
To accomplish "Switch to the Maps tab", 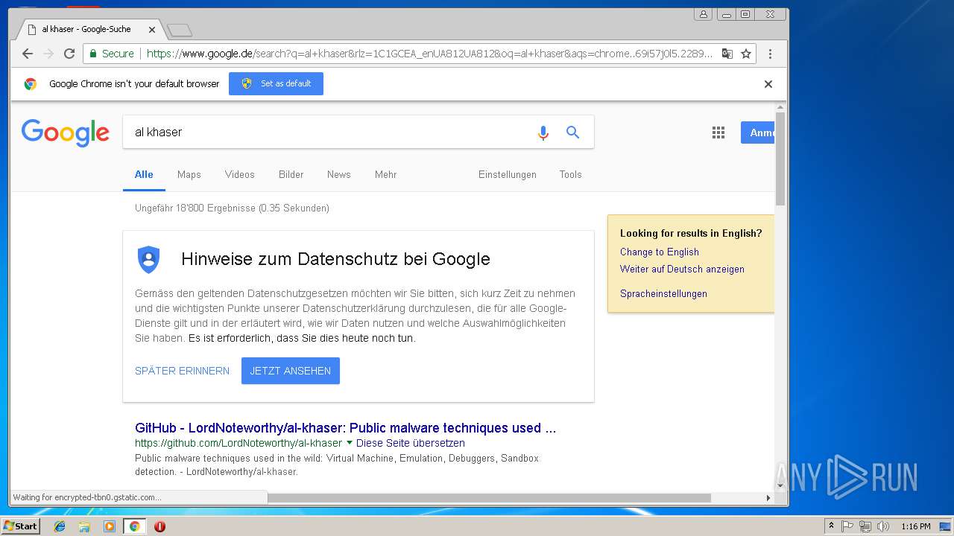I will (x=189, y=174).
